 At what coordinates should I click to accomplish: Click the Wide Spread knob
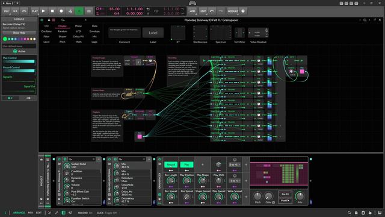[235, 197]
